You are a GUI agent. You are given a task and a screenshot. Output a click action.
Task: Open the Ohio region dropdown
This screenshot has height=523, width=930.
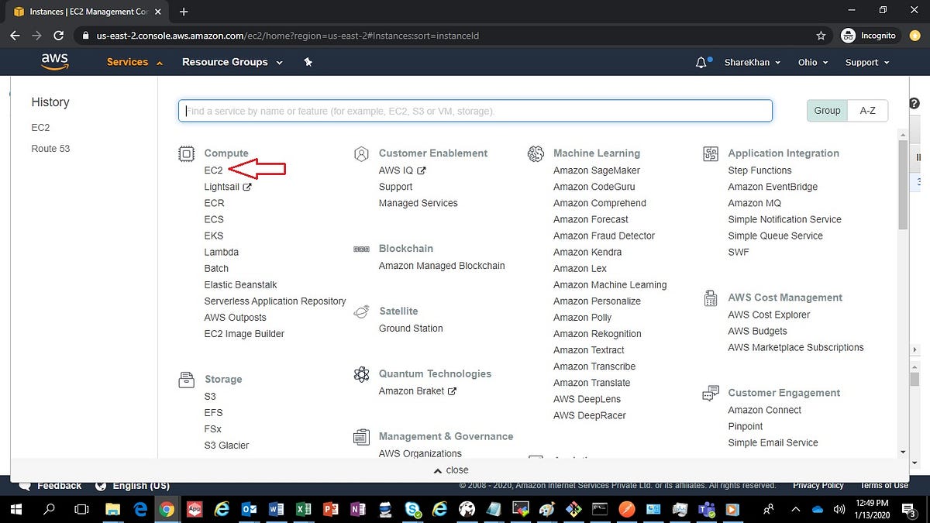[x=812, y=61]
